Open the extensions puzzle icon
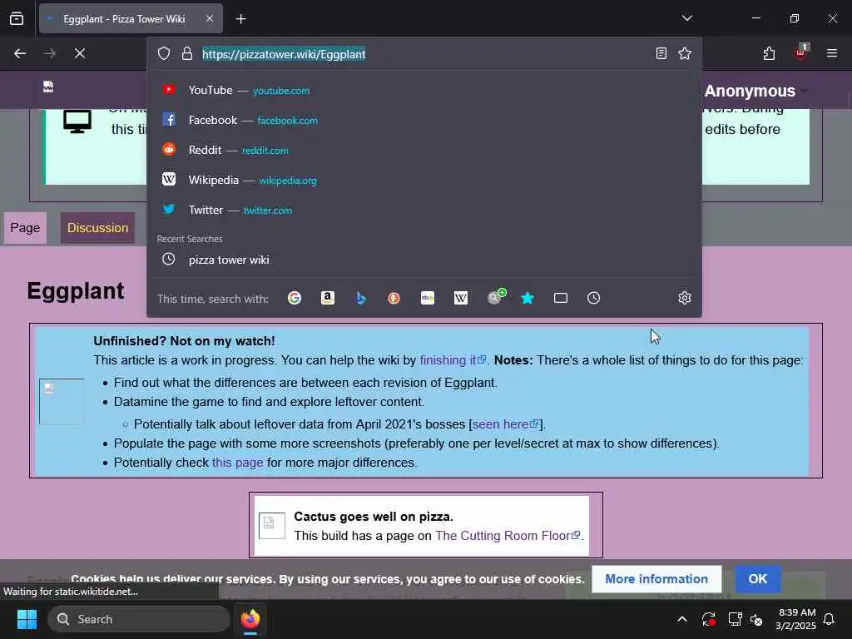The width and height of the screenshot is (852, 639). 769,53
